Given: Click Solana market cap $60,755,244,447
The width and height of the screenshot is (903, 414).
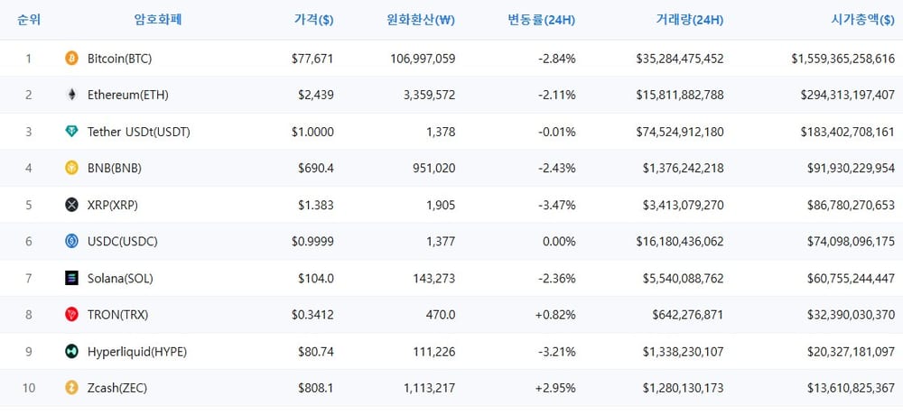Looking at the screenshot, I should pyautogui.click(x=852, y=279).
